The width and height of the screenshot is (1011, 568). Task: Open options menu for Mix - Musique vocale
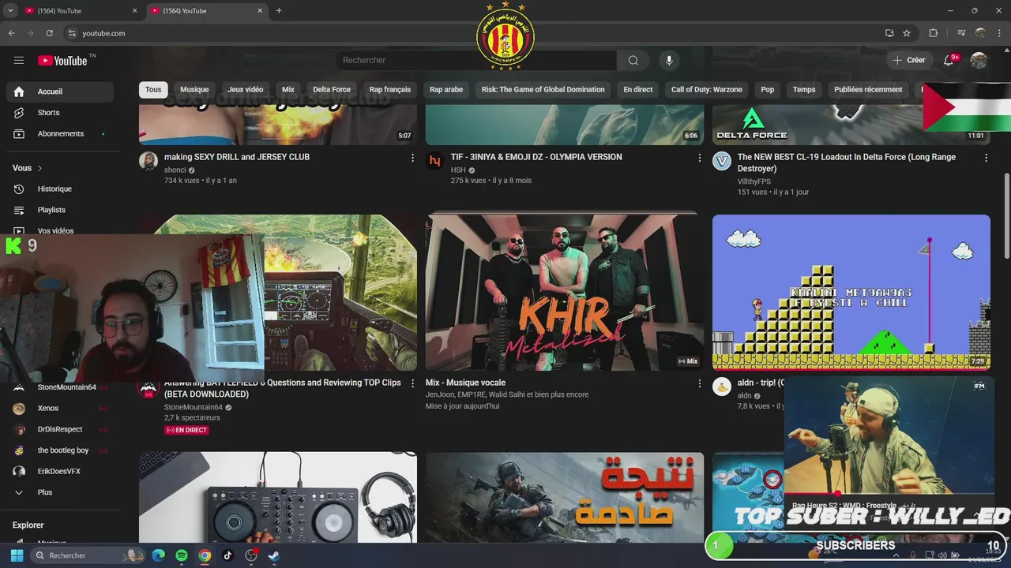pos(699,383)
